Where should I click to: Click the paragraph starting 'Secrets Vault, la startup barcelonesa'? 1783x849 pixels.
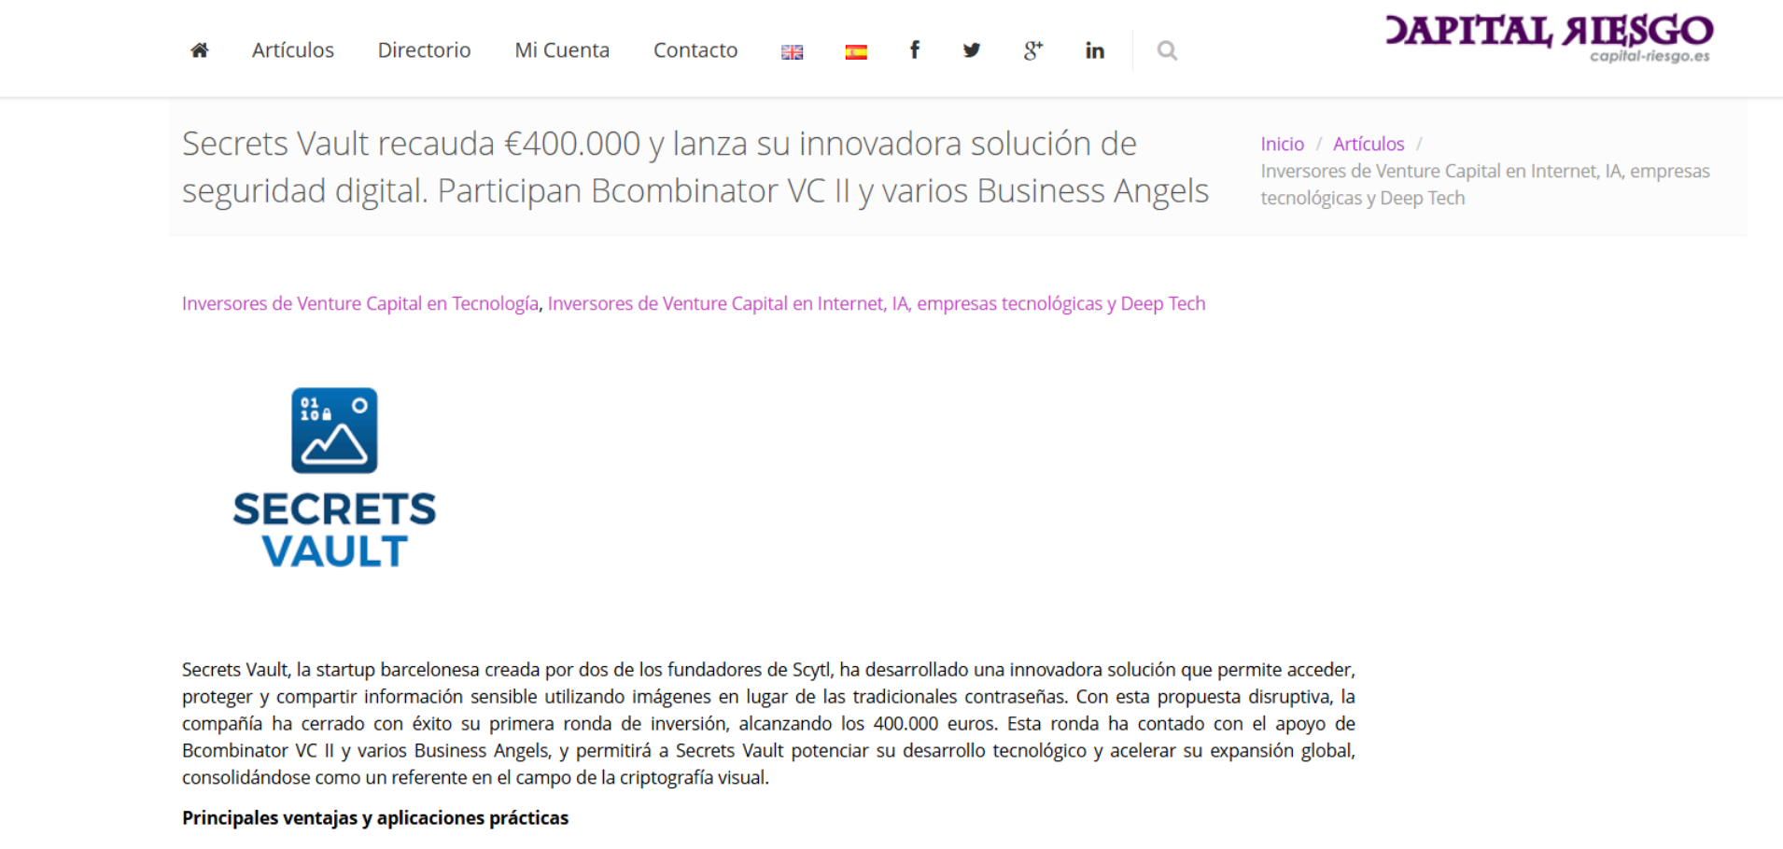point(768,723)
